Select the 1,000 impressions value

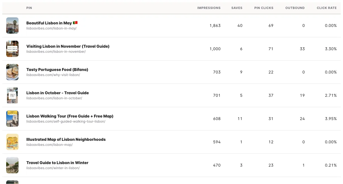(215, 49)
